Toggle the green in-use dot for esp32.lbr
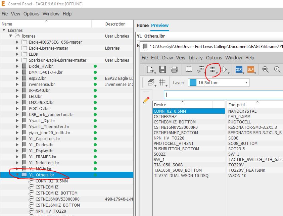 [95, 78]
